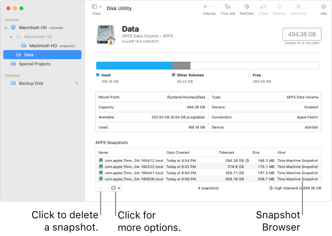Add a new volume with plus icon
The image size is (332, 236).
205,6
